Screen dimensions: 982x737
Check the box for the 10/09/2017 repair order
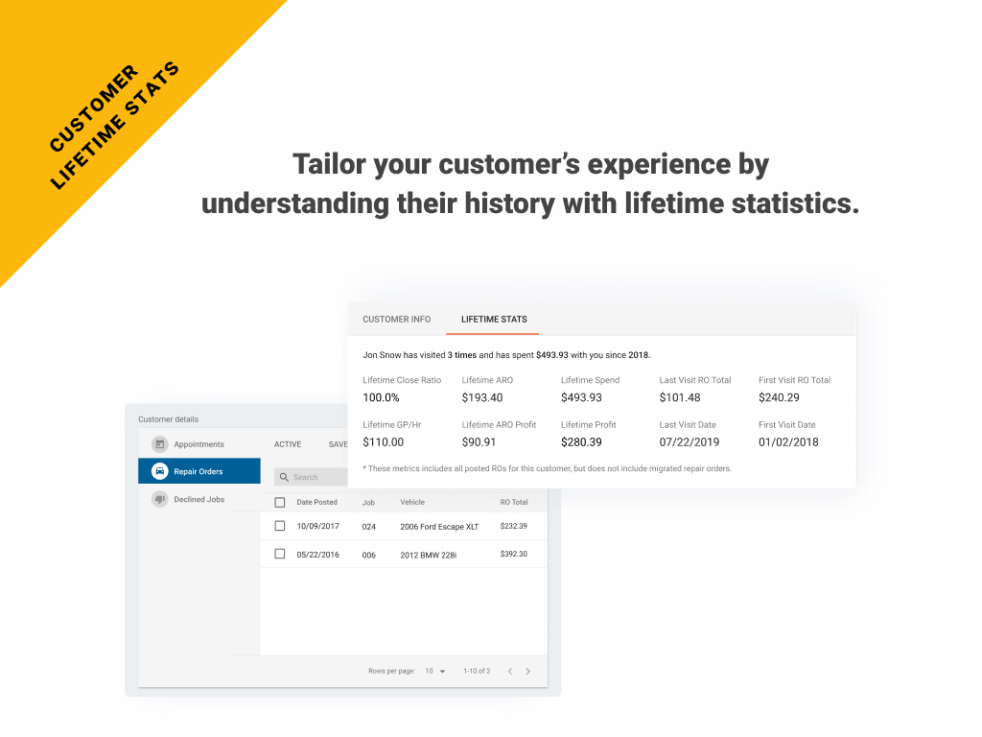point(279,526)
